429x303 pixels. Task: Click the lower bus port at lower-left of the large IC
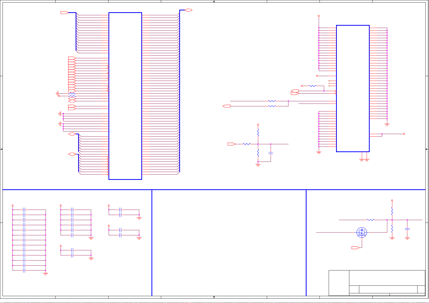[72, 154]
